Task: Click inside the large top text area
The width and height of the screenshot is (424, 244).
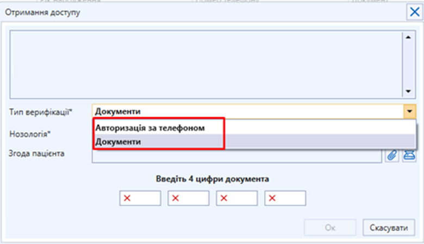Action: pos(207,63)
